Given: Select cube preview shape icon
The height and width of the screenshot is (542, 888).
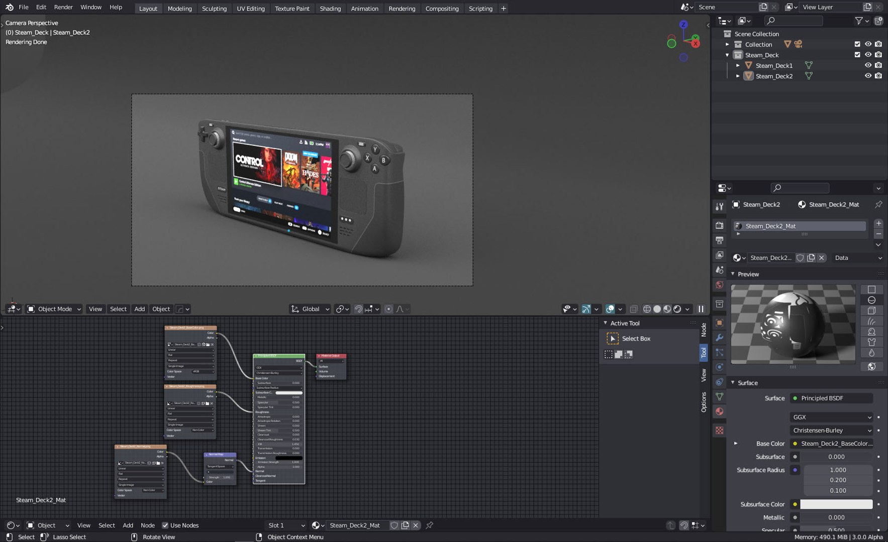Looking at the screenshot, I should [x=871, y=311].
